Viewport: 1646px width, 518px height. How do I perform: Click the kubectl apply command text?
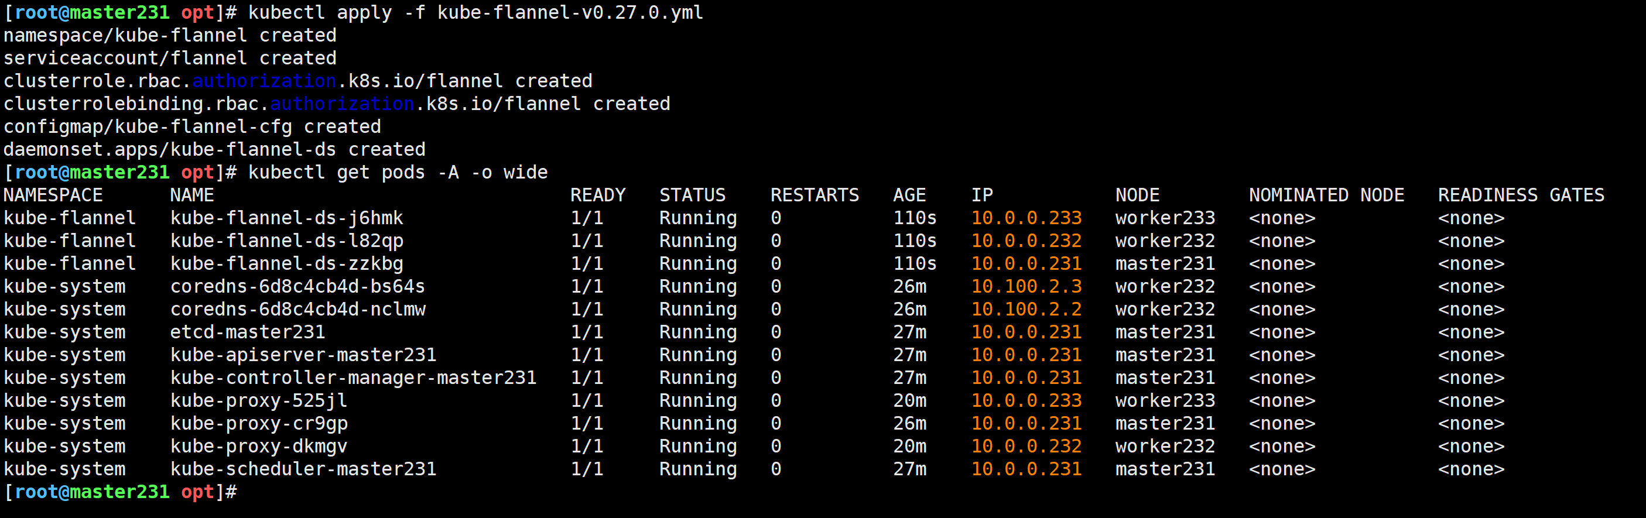[475, 13]
